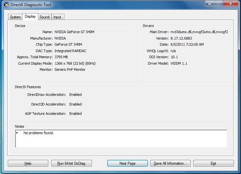The width and height of the screenshot is (241, 174).
Task: Click the AGP Texture Acceleration "Enabled" value
Action: pyautogui.click(x=75, y=114)
